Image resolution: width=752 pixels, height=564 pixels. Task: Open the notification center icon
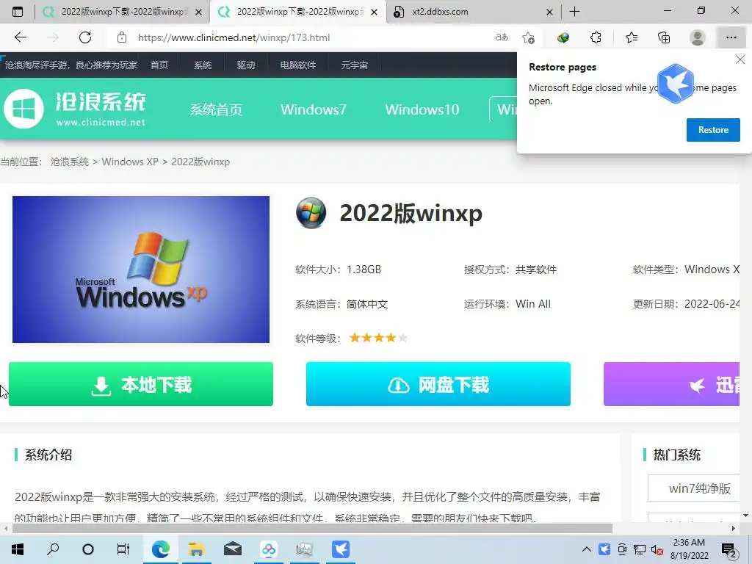[728, 549]
